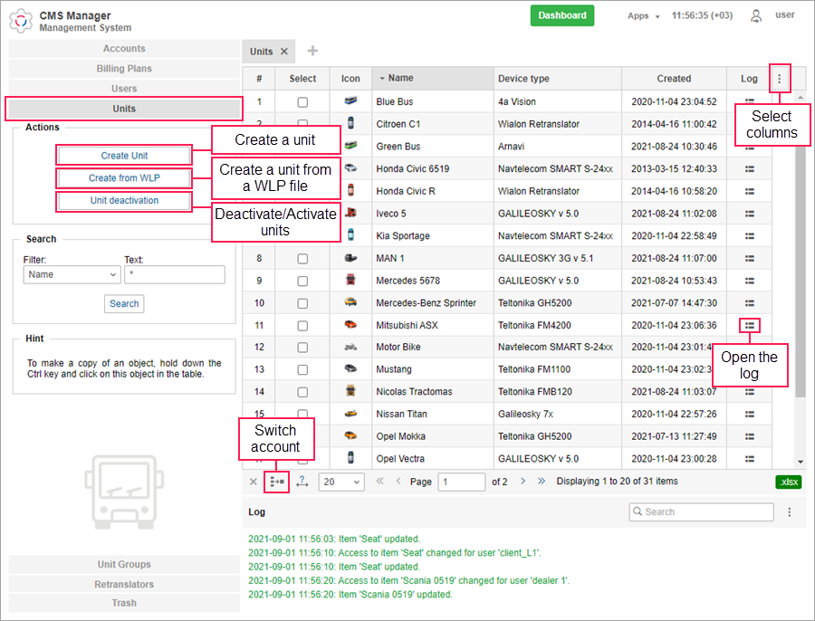Open the Filter dropdown set to Name
The width and height of the screenshot is (815, 621).
(72, 274)
